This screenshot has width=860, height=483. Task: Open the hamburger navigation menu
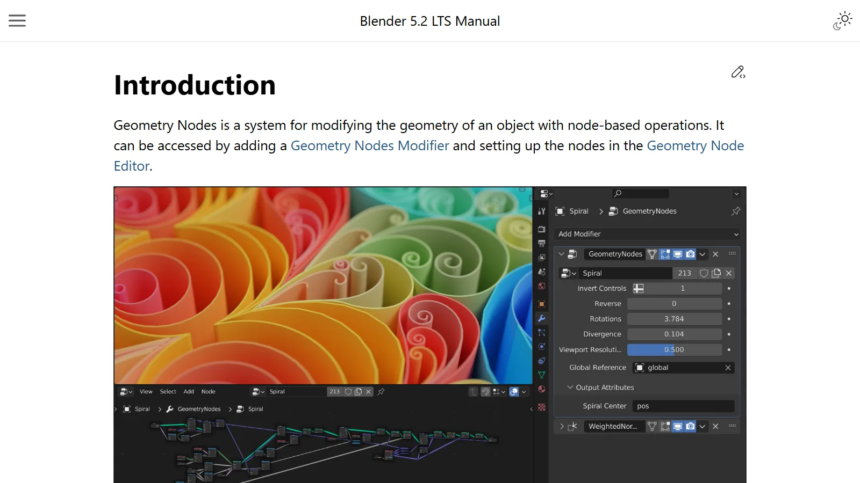tap(17, 21)
